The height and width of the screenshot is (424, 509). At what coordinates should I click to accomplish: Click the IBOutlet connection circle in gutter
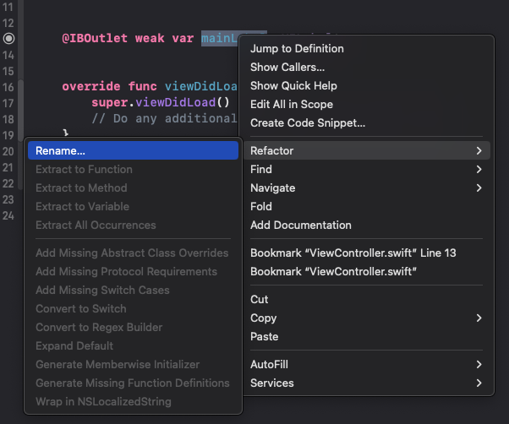tap(8, 39)
